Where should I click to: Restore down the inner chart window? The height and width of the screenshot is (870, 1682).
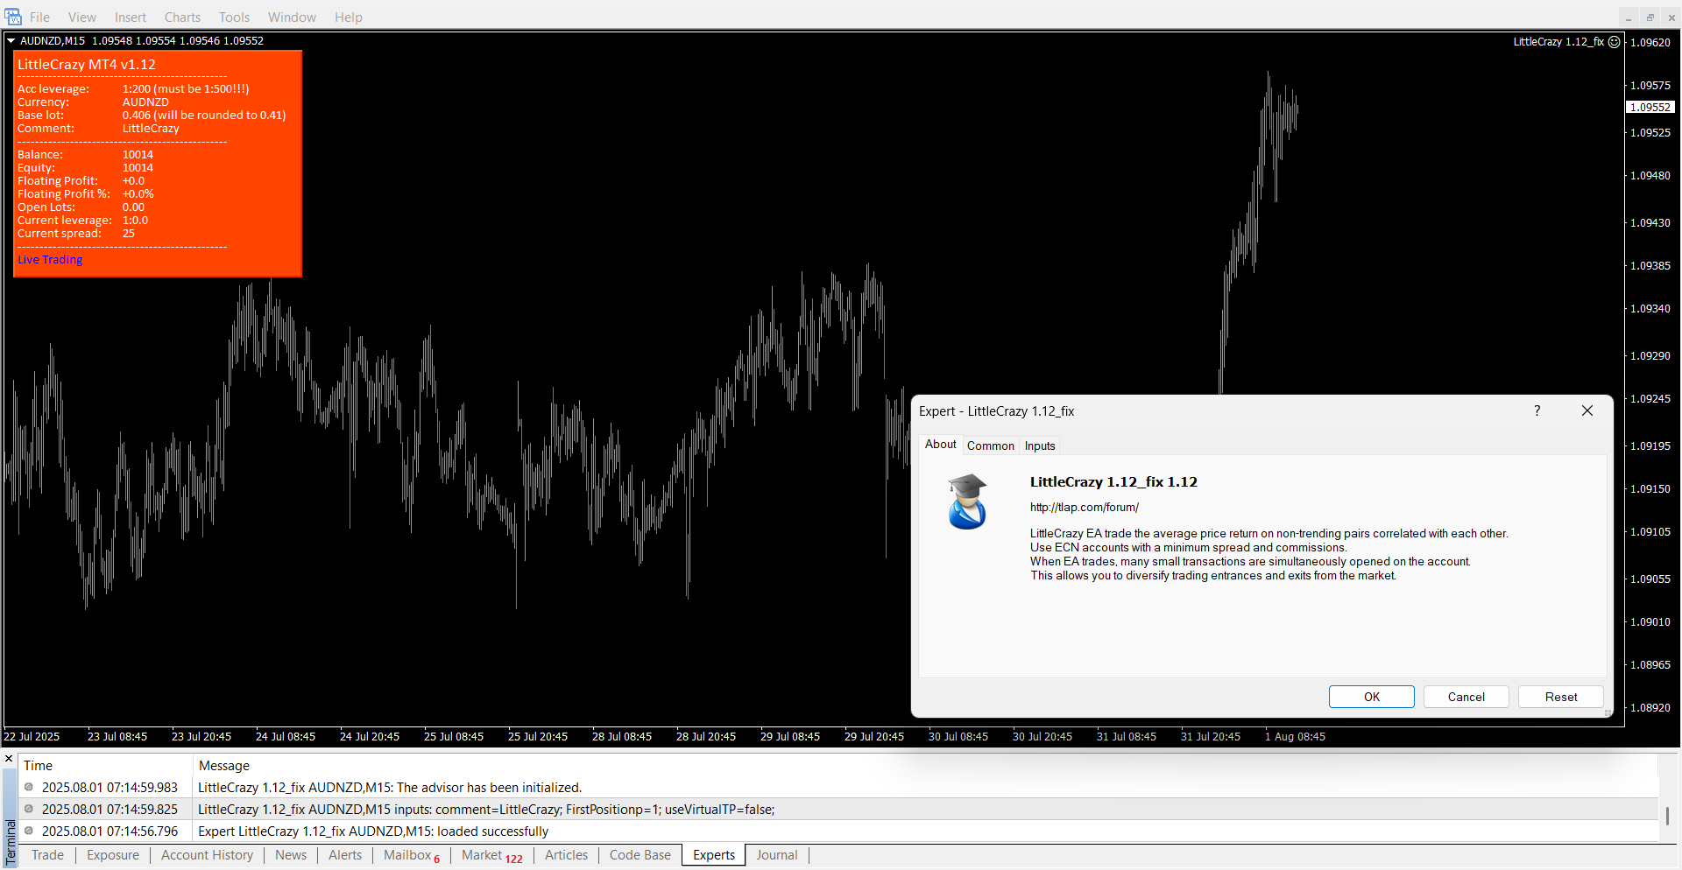(x=1650, y=18)
